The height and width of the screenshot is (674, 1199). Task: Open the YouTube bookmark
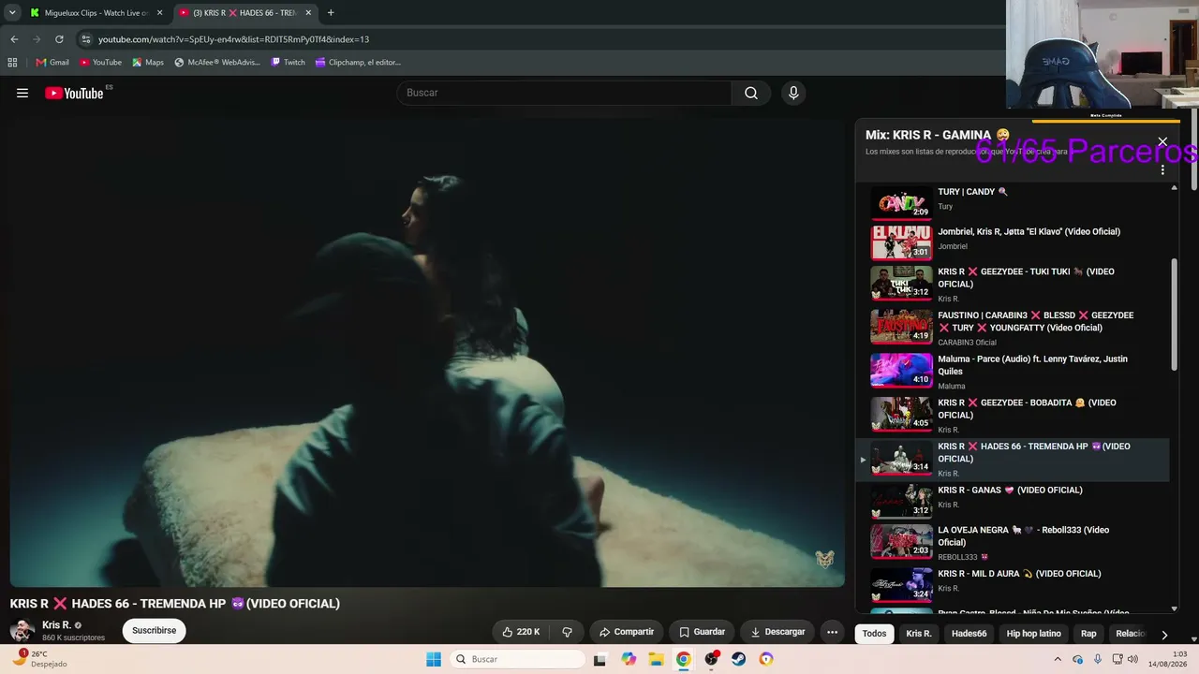click(100, 63)
